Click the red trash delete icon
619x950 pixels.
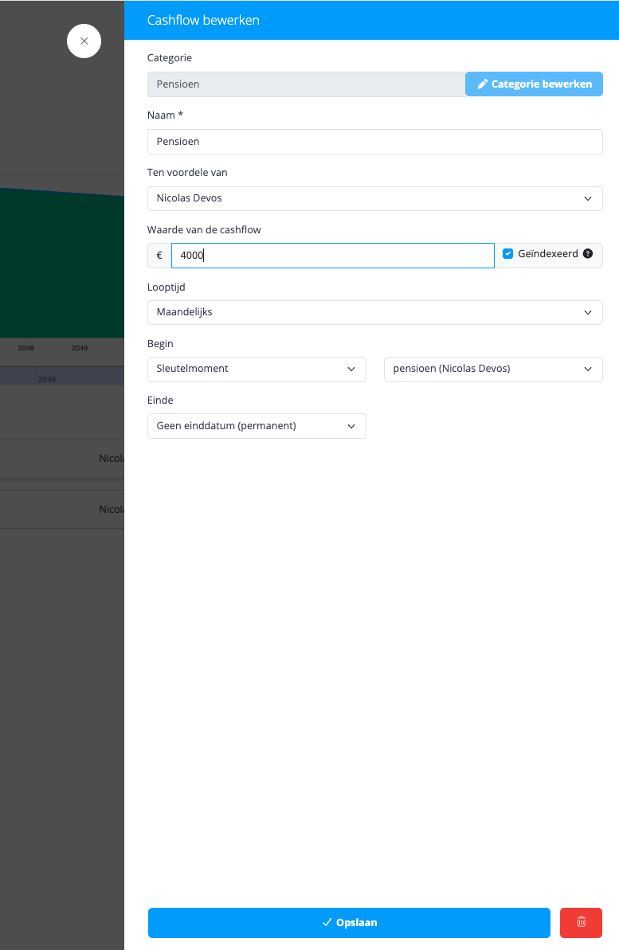[x=581, y=922]
